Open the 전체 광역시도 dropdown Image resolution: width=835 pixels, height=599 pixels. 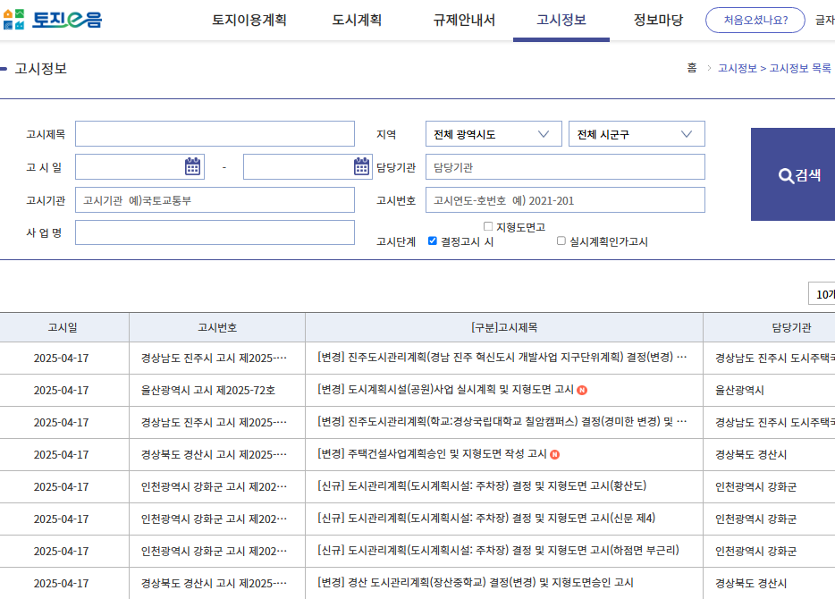[x=492, y=133]
